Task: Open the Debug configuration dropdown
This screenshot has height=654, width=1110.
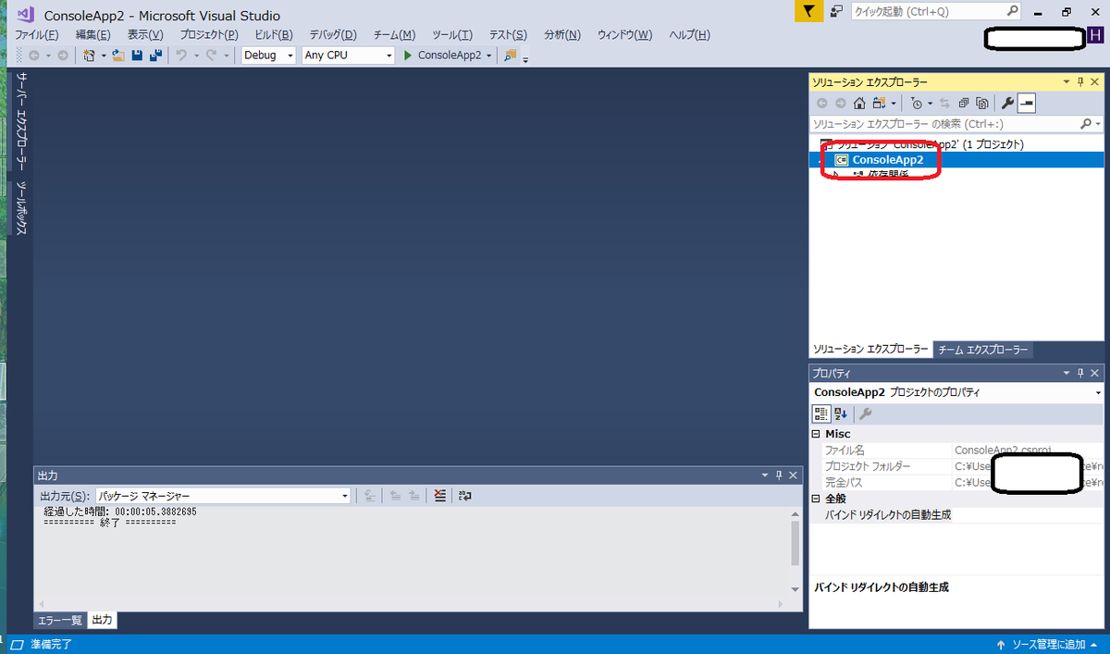Action: tap(290, 56)
